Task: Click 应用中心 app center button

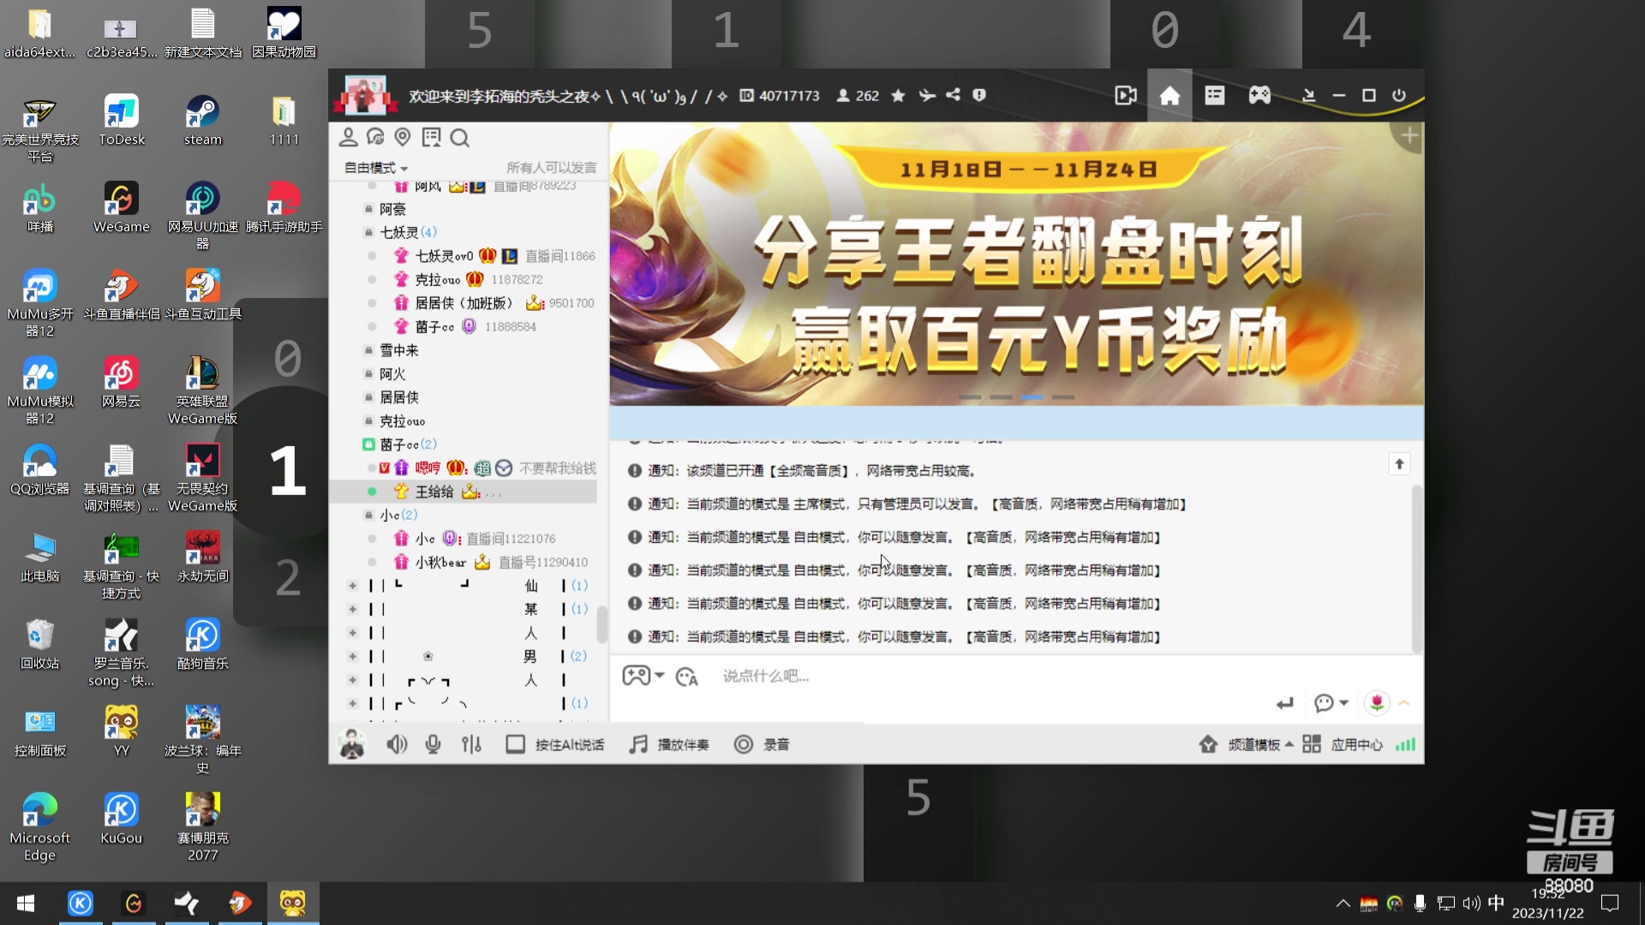Action: point(1356,744)
